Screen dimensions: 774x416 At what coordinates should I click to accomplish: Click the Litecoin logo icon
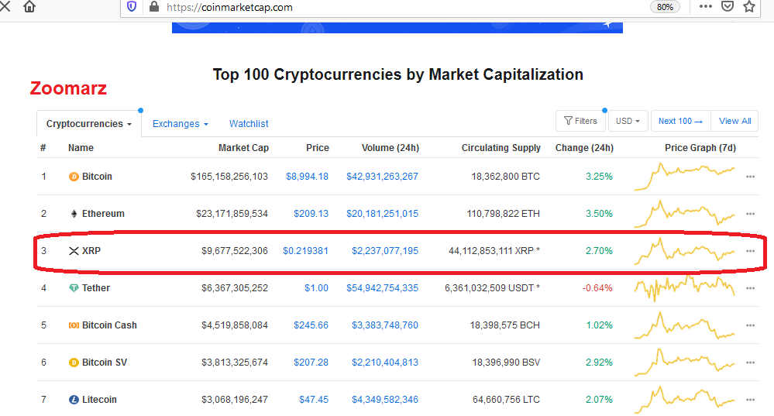(x=74, y=400)
